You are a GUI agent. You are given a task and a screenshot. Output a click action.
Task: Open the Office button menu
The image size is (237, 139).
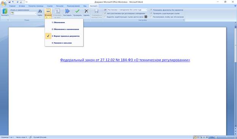tap(3, 4)
